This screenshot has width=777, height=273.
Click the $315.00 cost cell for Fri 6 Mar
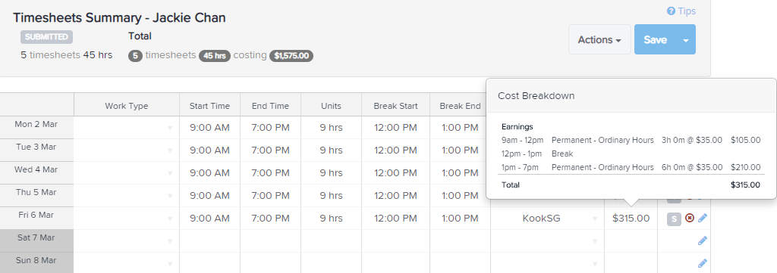631,219
